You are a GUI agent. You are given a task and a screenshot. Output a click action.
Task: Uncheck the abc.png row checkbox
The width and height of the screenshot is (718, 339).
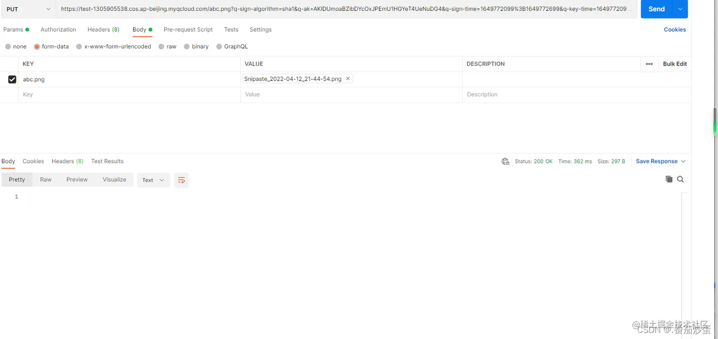(x=12, y=79)
